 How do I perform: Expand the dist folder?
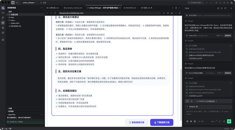click(26, 17)
